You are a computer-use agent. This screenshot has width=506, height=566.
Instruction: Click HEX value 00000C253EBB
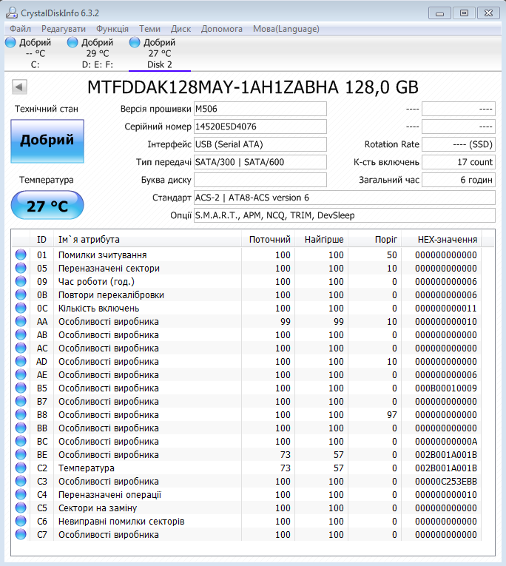click(446, 481)
